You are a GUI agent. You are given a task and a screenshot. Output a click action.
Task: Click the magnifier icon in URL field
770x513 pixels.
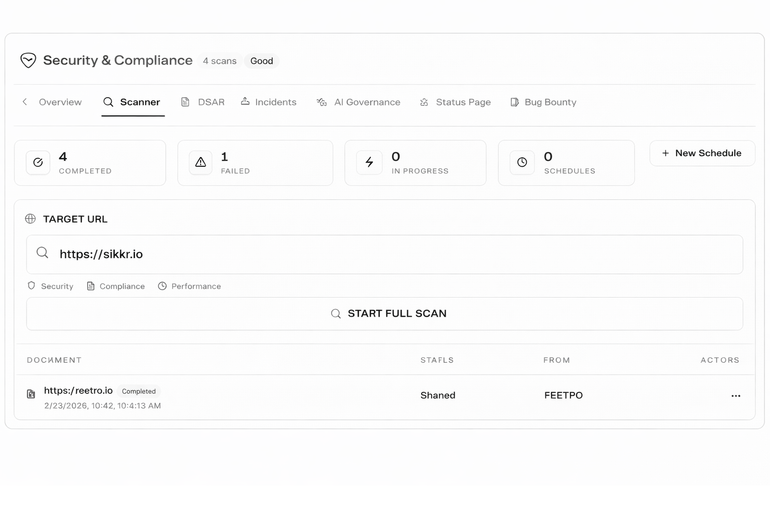coord(43,253)
